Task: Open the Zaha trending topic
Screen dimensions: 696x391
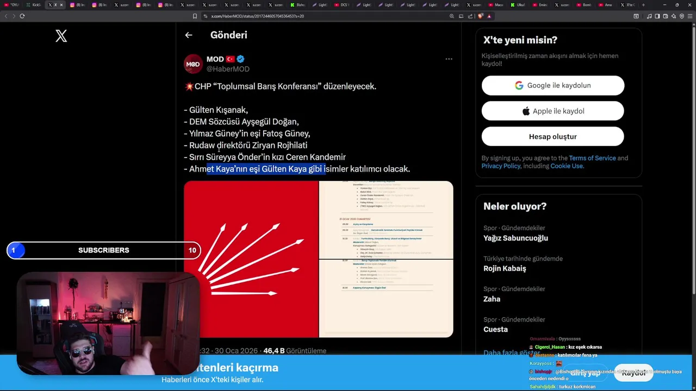Action: click(492, 299)
